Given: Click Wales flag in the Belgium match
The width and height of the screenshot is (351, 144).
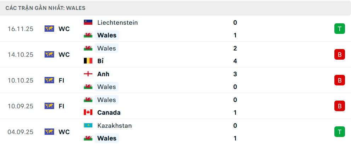Looking at the screenshot, I should tap(88, 48).
